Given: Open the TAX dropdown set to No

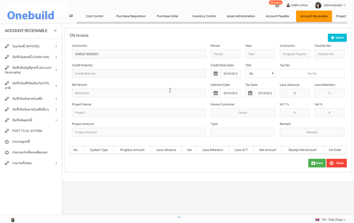Looking at the screenshot, I should (x=260, y=73).
